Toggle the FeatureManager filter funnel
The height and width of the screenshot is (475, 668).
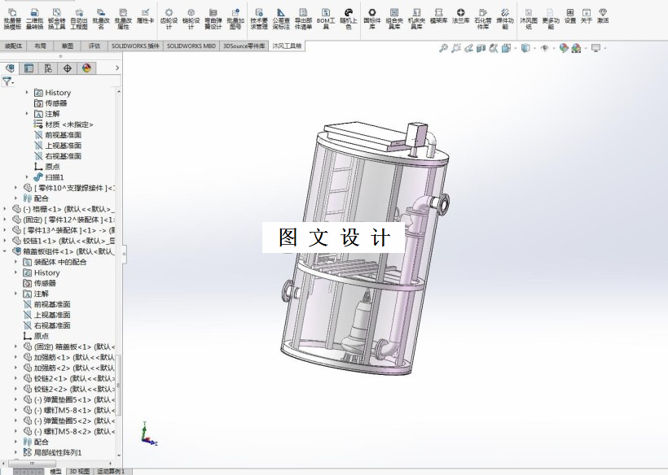7,81
